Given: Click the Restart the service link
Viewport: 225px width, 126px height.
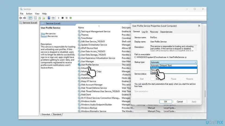Looking at the screenshot, I should tap(44, 36).
